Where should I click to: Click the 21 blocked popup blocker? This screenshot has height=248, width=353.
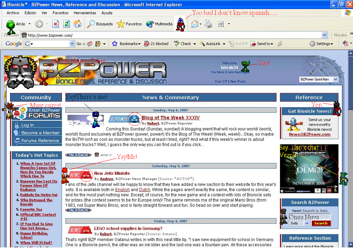point(156,44)
